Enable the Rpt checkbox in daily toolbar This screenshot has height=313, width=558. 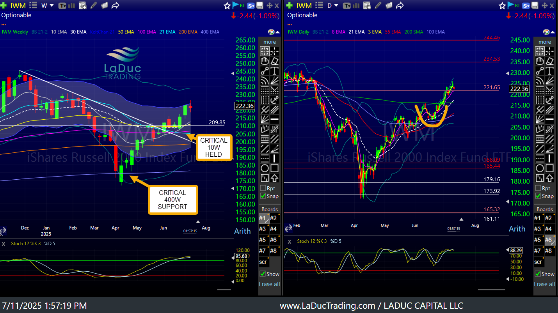click(x=538, y=188)
